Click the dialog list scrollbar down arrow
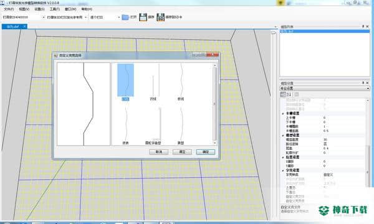The height and width of the screenshot is (224, 374). point(214,143)
